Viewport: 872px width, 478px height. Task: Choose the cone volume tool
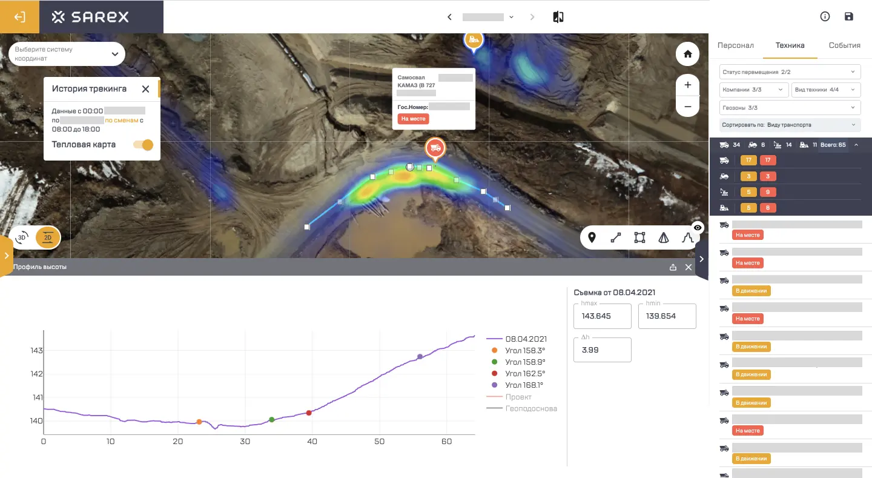tap(664, 237)
